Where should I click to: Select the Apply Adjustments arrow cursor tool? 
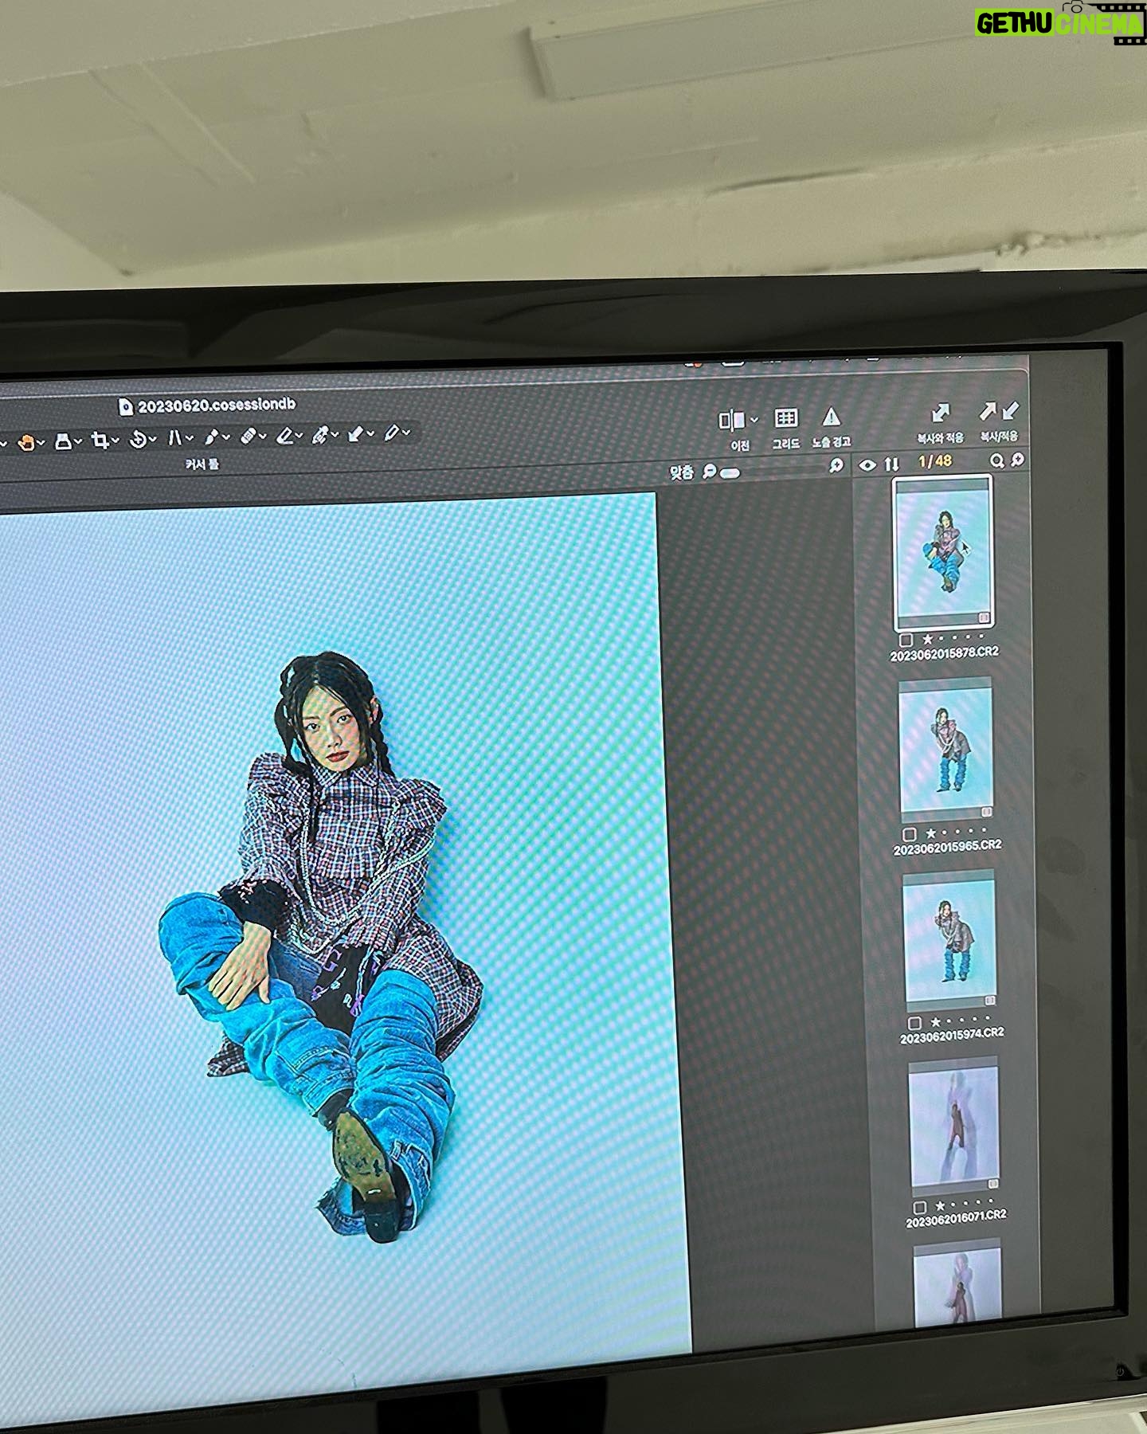coord(354,433)
